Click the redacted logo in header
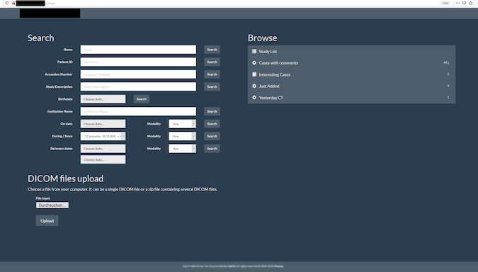The width and height of the screenshot is (478, 272). [50, 13]
